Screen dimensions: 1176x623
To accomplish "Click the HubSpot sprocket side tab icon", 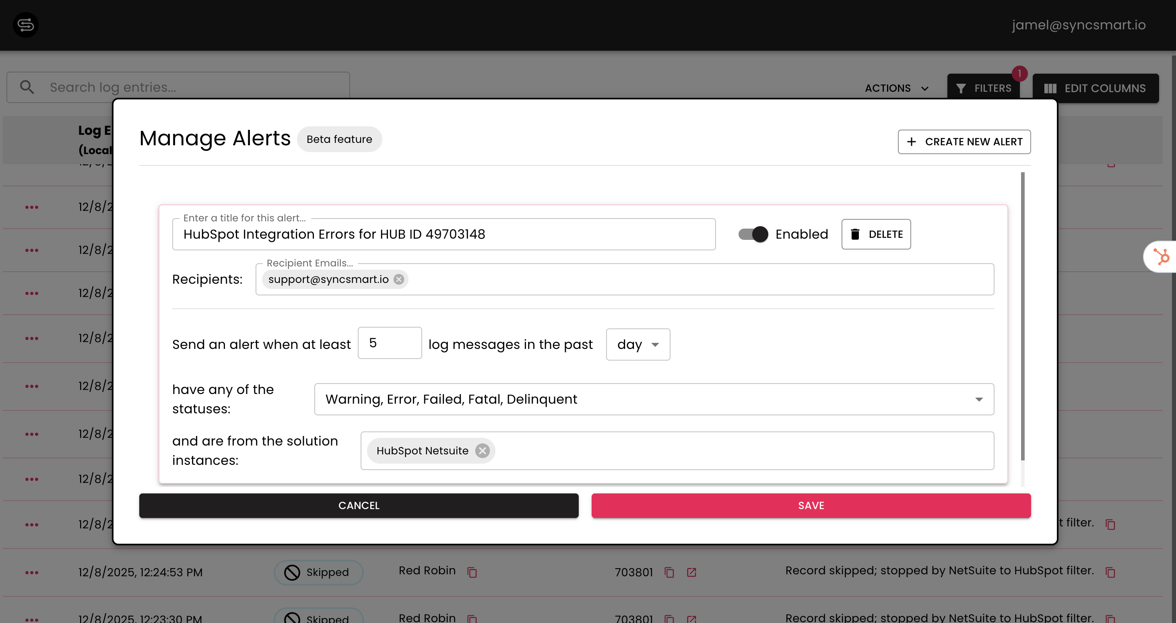I will (x=1162, y=256).
